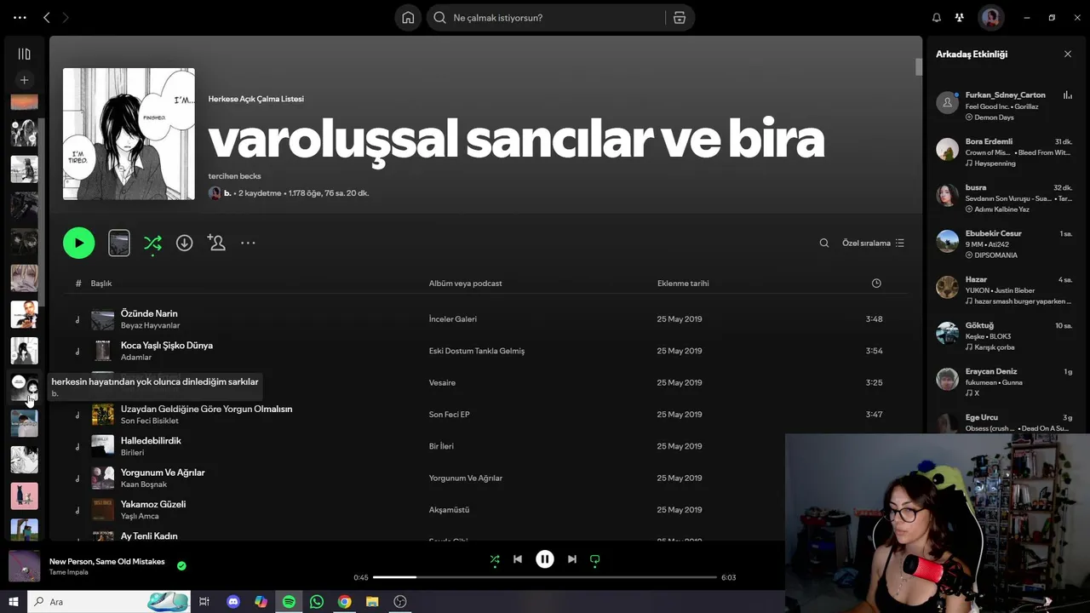Click the search field 'Ne çalmak istiyorsun?'

545,18
